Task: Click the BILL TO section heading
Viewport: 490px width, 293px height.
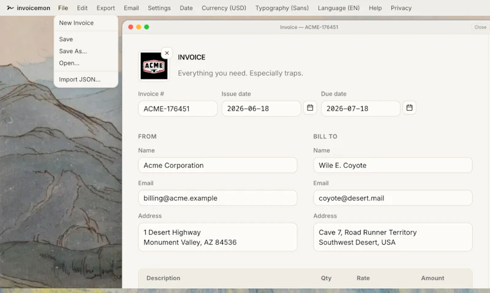Action: coord(325,136)
